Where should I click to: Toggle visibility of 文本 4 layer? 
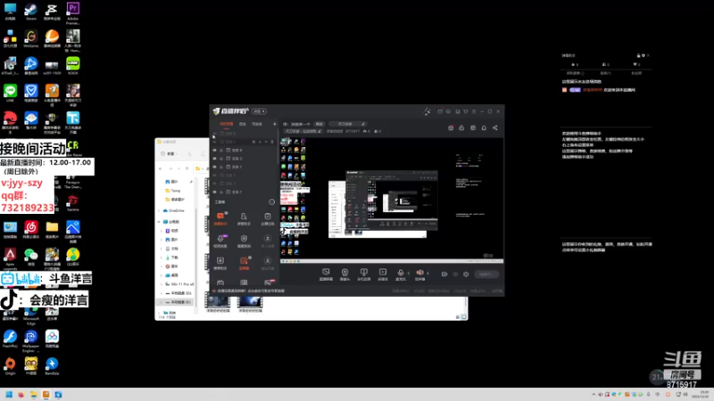215,184
